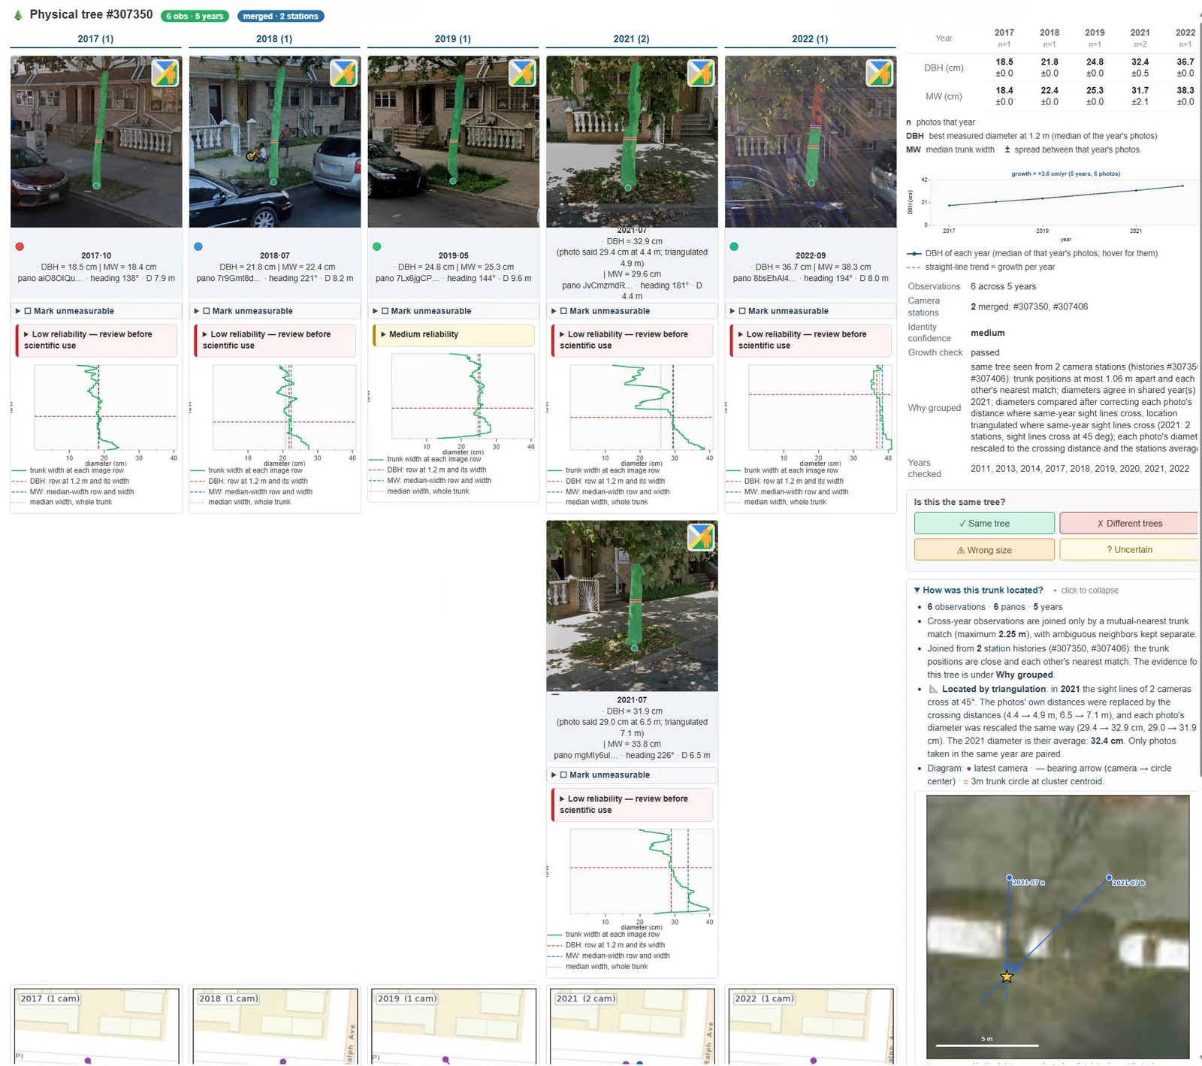Open the map icon on the first 2021 photo
The height and width of the screenshot is (1066, 1202).
[701, 73]
